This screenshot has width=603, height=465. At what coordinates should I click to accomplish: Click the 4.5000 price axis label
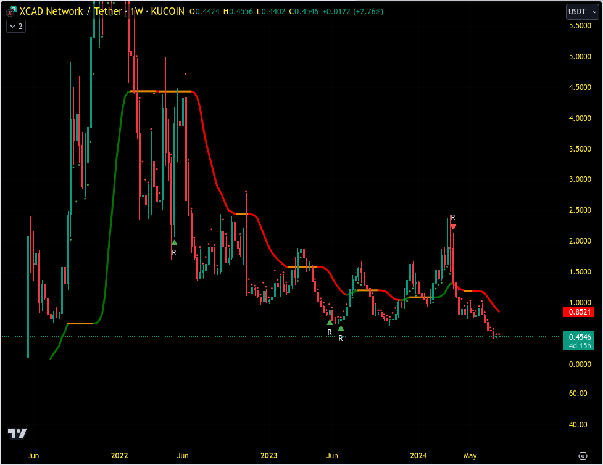pos(580,88)
